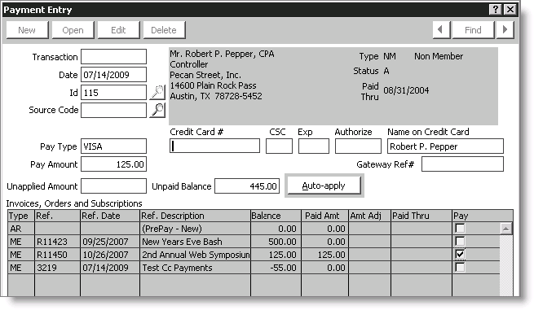Viewport: 534px width, 310px height.
Task: Click the Edit button
Action: [118, 30]
